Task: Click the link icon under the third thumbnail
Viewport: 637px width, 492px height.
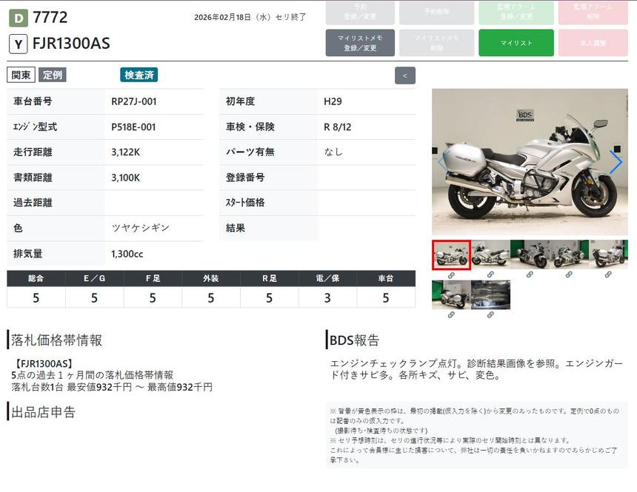Action: 530,275
